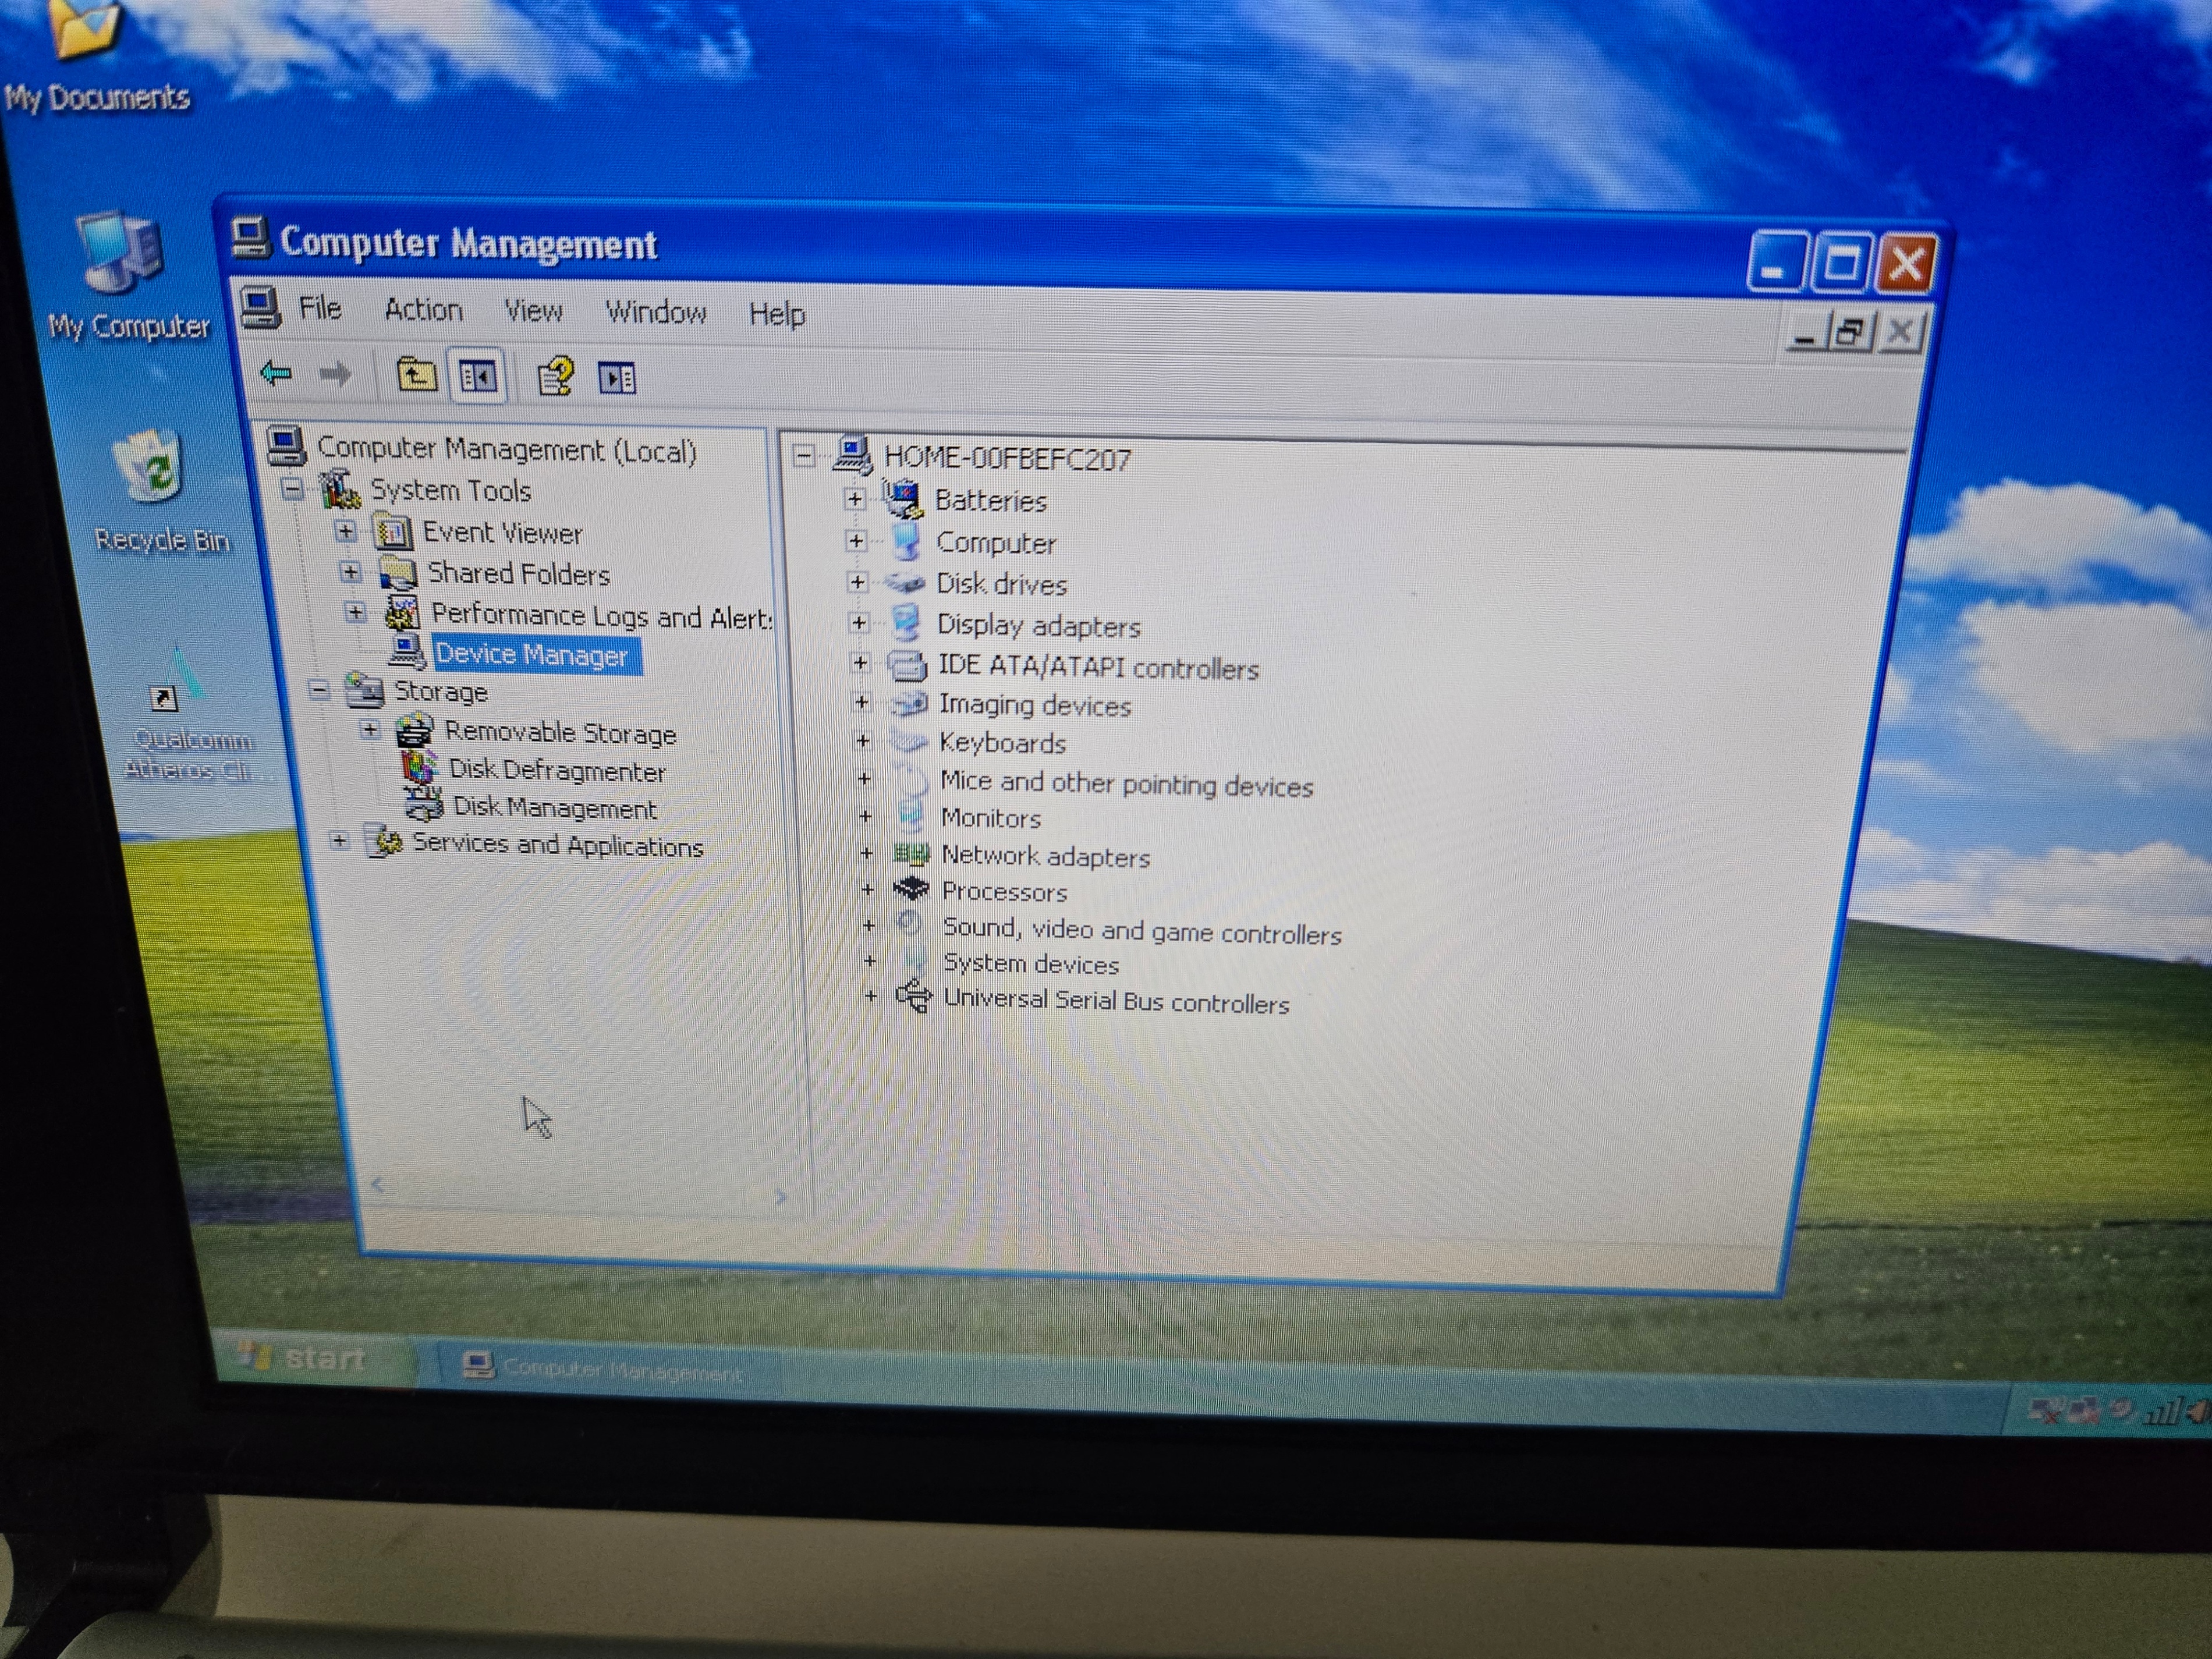This screenshot has width=2212, height=1659.
Task: Expand the Monitors node
Action: point(865,816)
